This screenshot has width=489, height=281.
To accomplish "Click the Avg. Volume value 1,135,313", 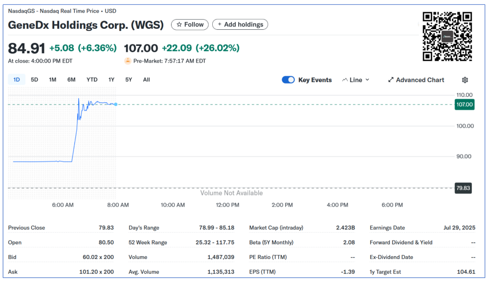I will (221, 272).
